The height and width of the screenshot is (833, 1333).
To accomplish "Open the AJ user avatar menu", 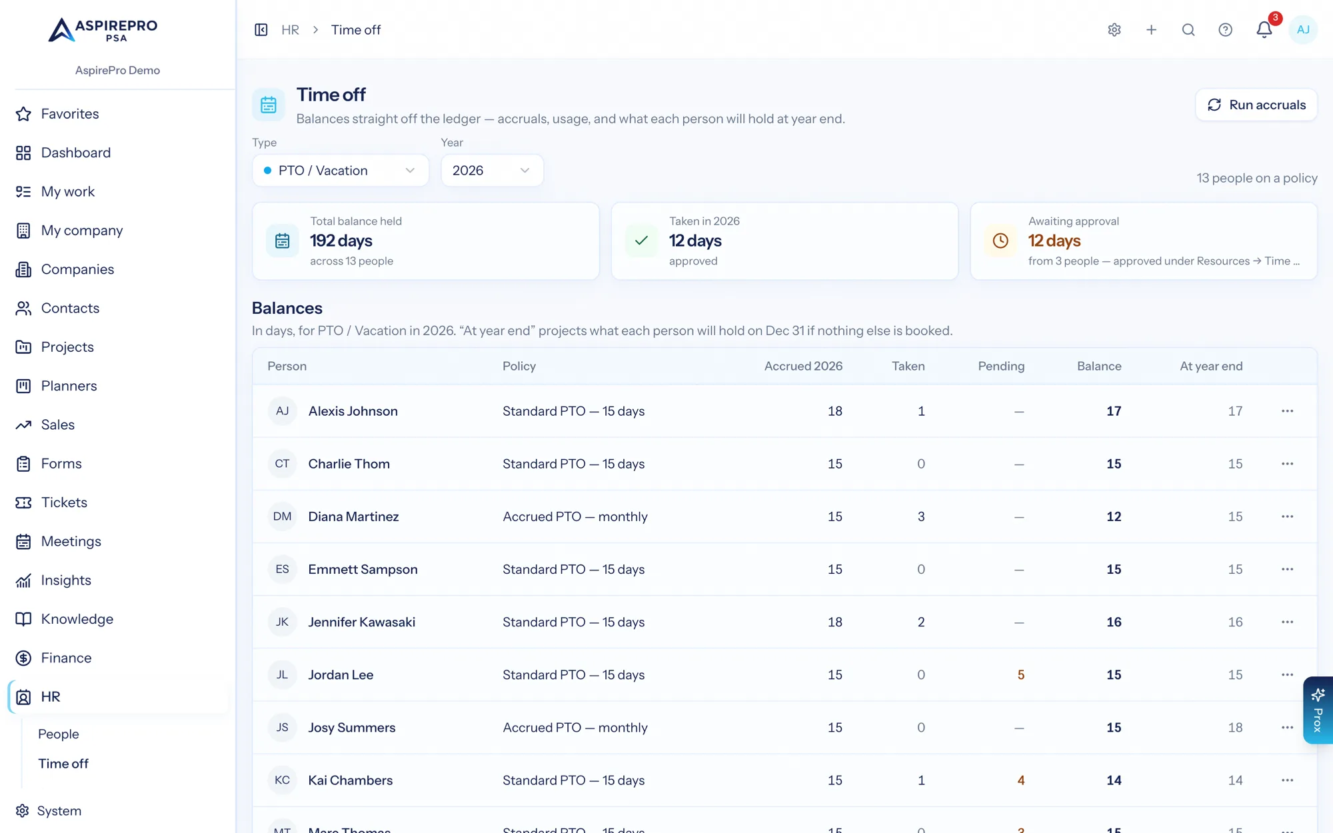I will (1303, 30).
